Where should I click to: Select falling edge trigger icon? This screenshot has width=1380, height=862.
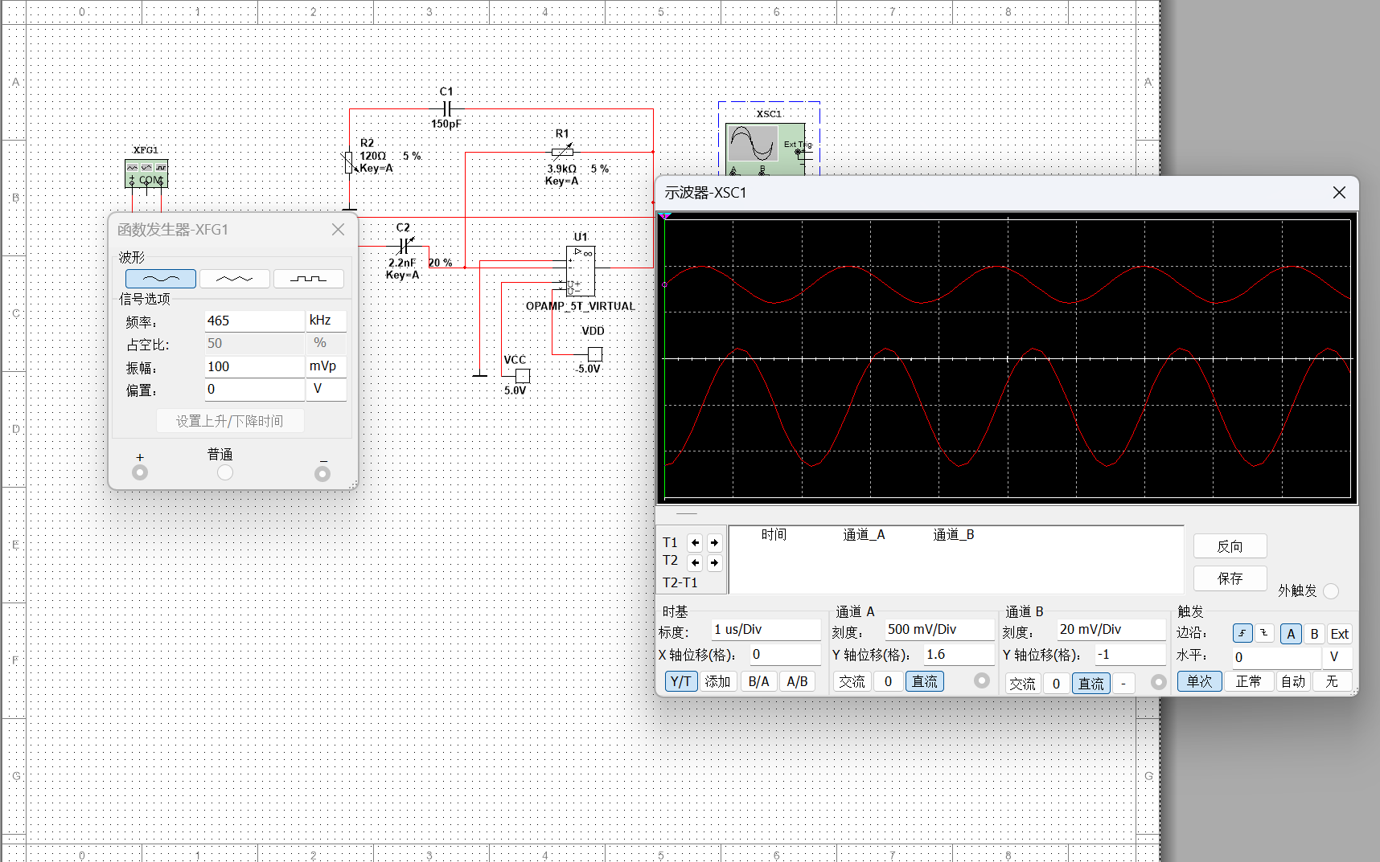(1264, 633)
